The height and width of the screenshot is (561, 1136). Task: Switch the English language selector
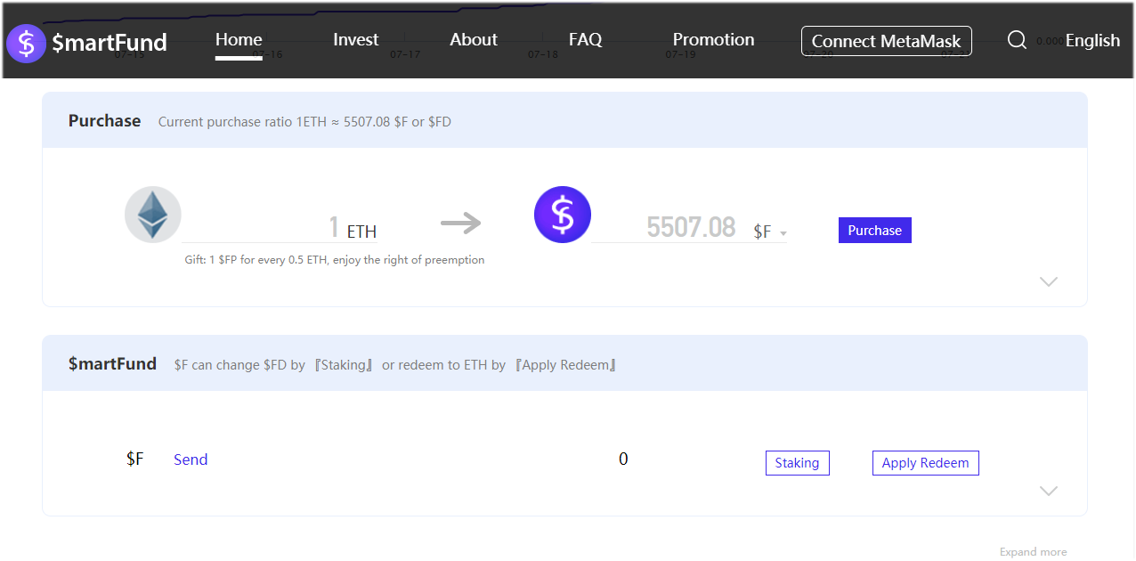click(x=1092, y=40)
